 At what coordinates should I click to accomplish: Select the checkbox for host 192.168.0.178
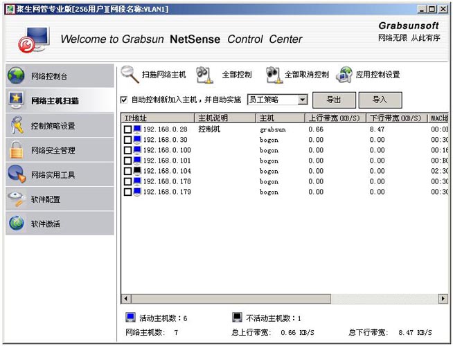click(127, 181)
